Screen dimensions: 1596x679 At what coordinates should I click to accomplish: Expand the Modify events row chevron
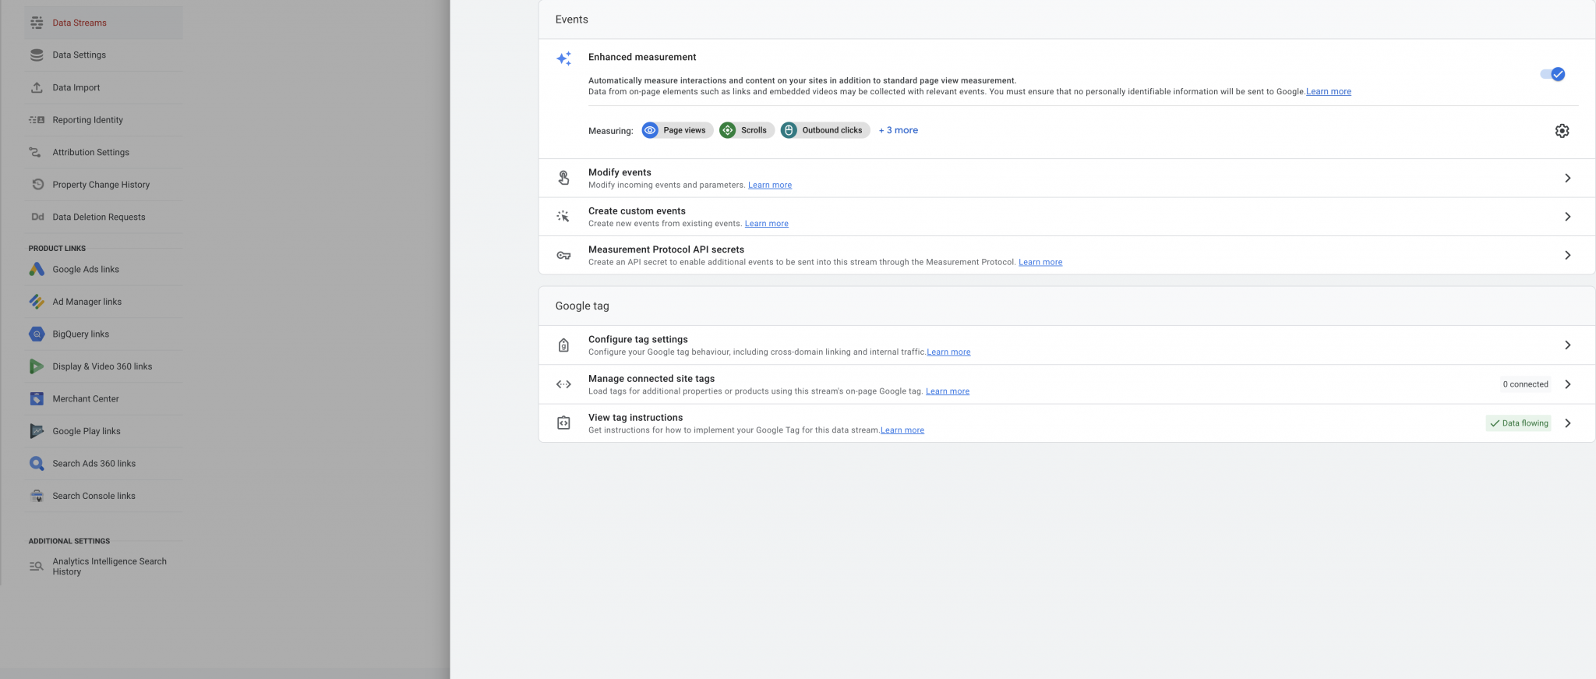[1567, 178]
